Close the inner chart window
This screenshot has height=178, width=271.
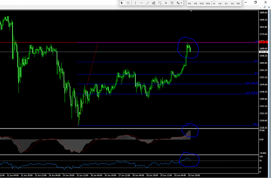269,7
